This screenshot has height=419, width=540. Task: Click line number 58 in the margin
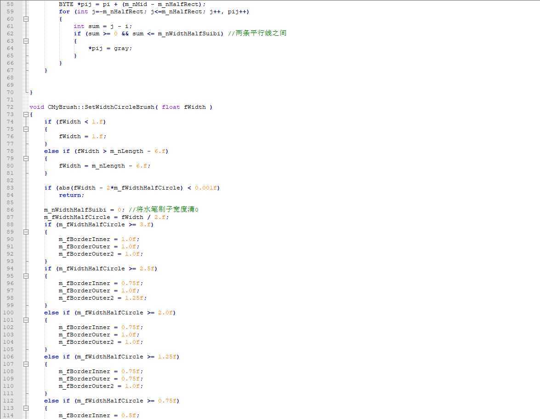point(10,4)
